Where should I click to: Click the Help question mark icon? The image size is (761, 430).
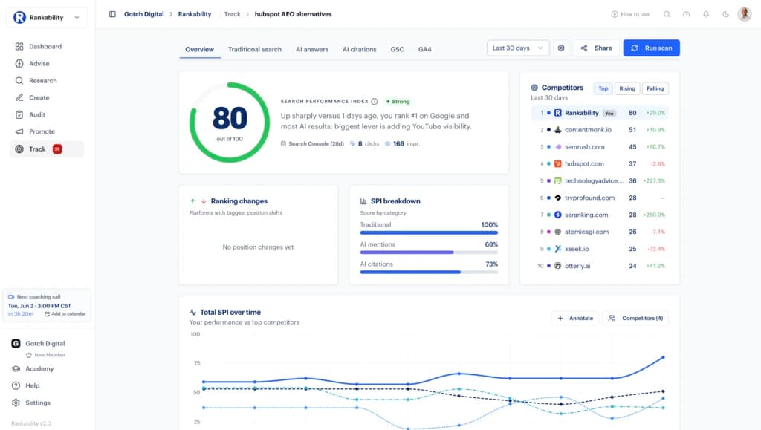pyautogui.click(x=16, y=386)
